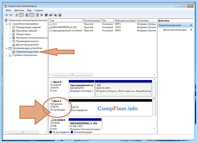This screenshot has height=143, width=198.
Task: Click the Open folder toolbar icon
Action: tap(51, 15)
